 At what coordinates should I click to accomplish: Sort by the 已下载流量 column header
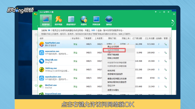pos(137,38)
